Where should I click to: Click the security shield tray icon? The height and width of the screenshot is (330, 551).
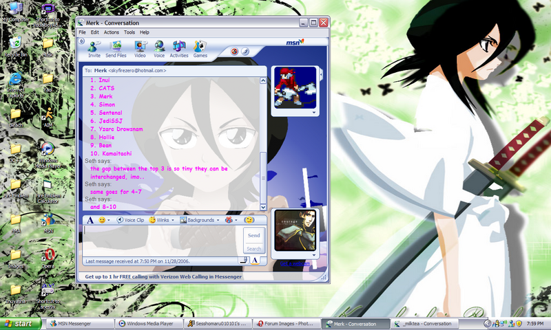[x=519, y=323]
